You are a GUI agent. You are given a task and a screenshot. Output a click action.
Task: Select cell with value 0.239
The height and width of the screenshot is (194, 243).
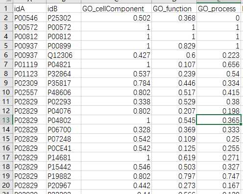[x=174, y=73]
